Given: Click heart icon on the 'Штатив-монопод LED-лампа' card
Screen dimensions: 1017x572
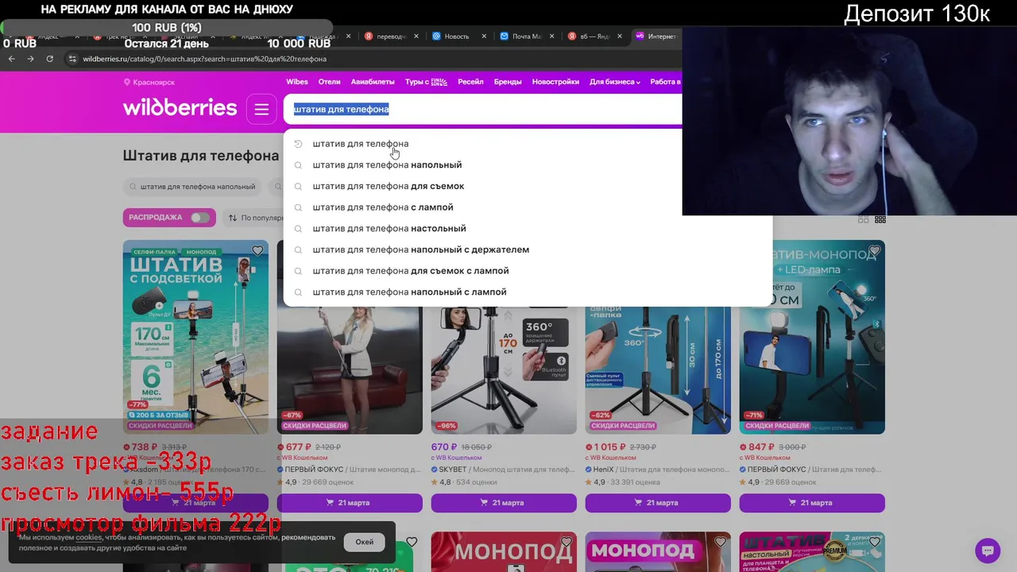Looking at the screenshot, I should click(874, 251).
